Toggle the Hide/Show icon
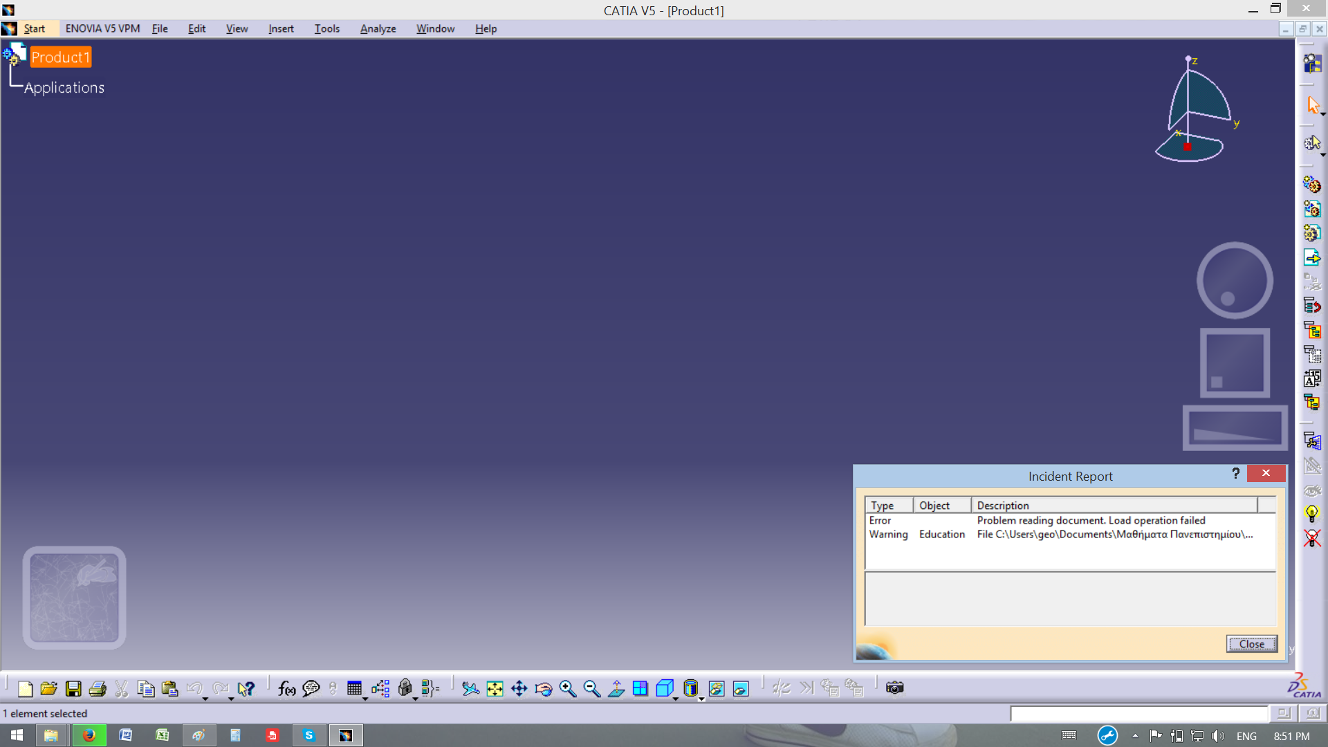 [717, 688]
